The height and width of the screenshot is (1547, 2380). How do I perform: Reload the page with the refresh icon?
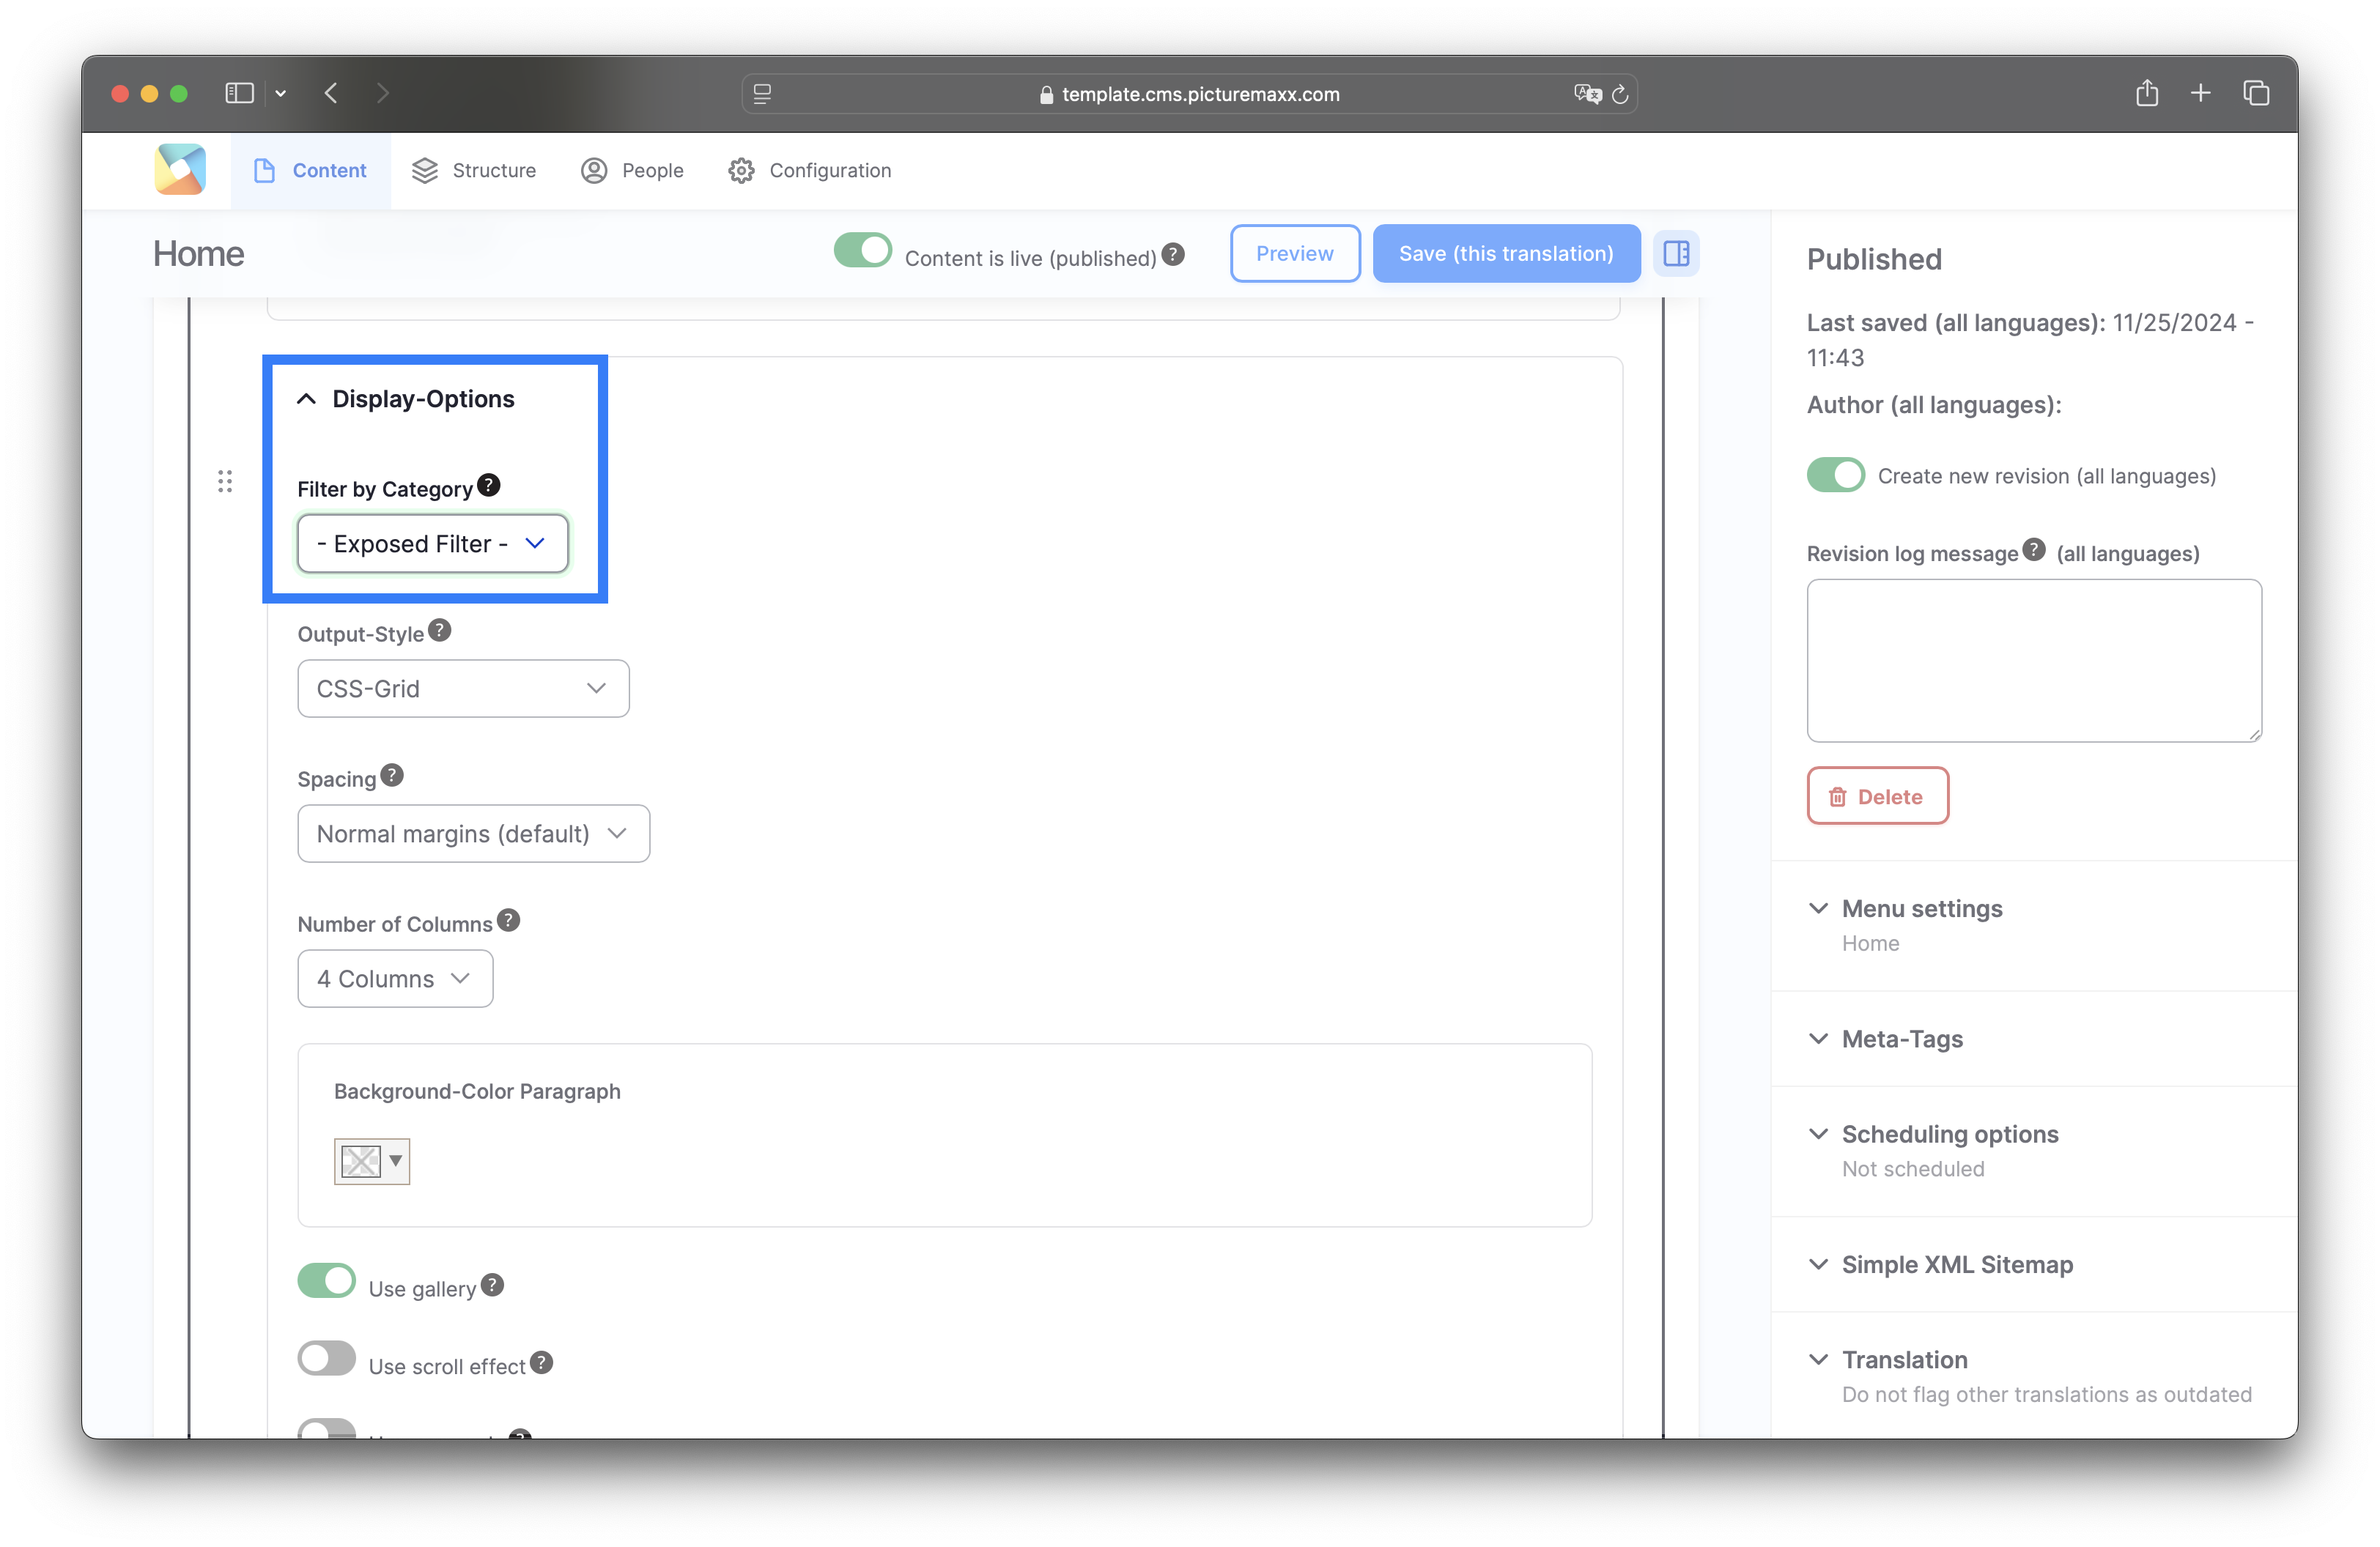[1620, 94]
